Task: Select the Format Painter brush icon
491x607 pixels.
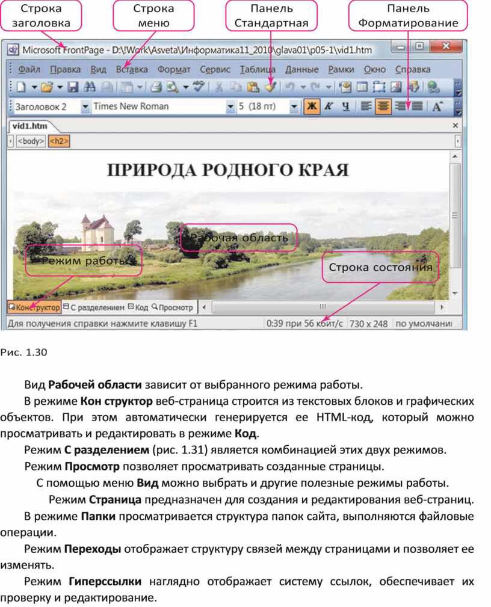Action: (x=270, y=87)
